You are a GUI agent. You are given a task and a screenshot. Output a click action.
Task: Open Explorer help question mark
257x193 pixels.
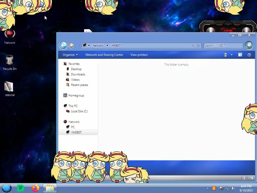[x=249, y=55]
